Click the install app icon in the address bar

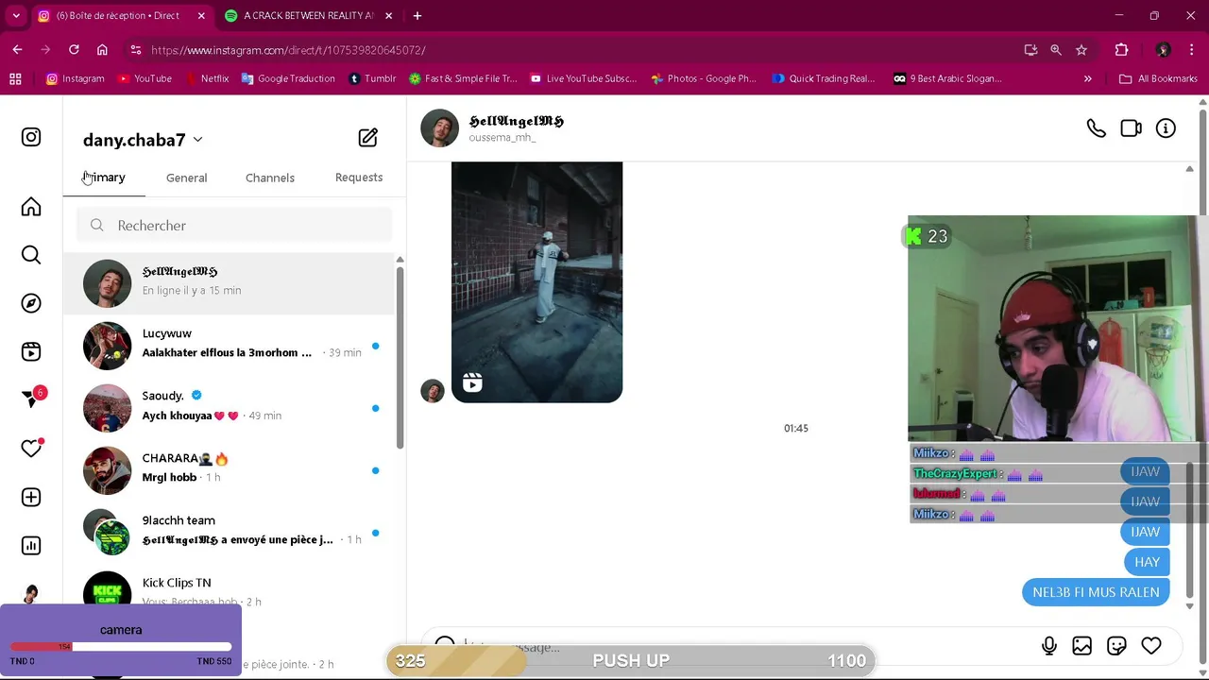coord(1030,50)
